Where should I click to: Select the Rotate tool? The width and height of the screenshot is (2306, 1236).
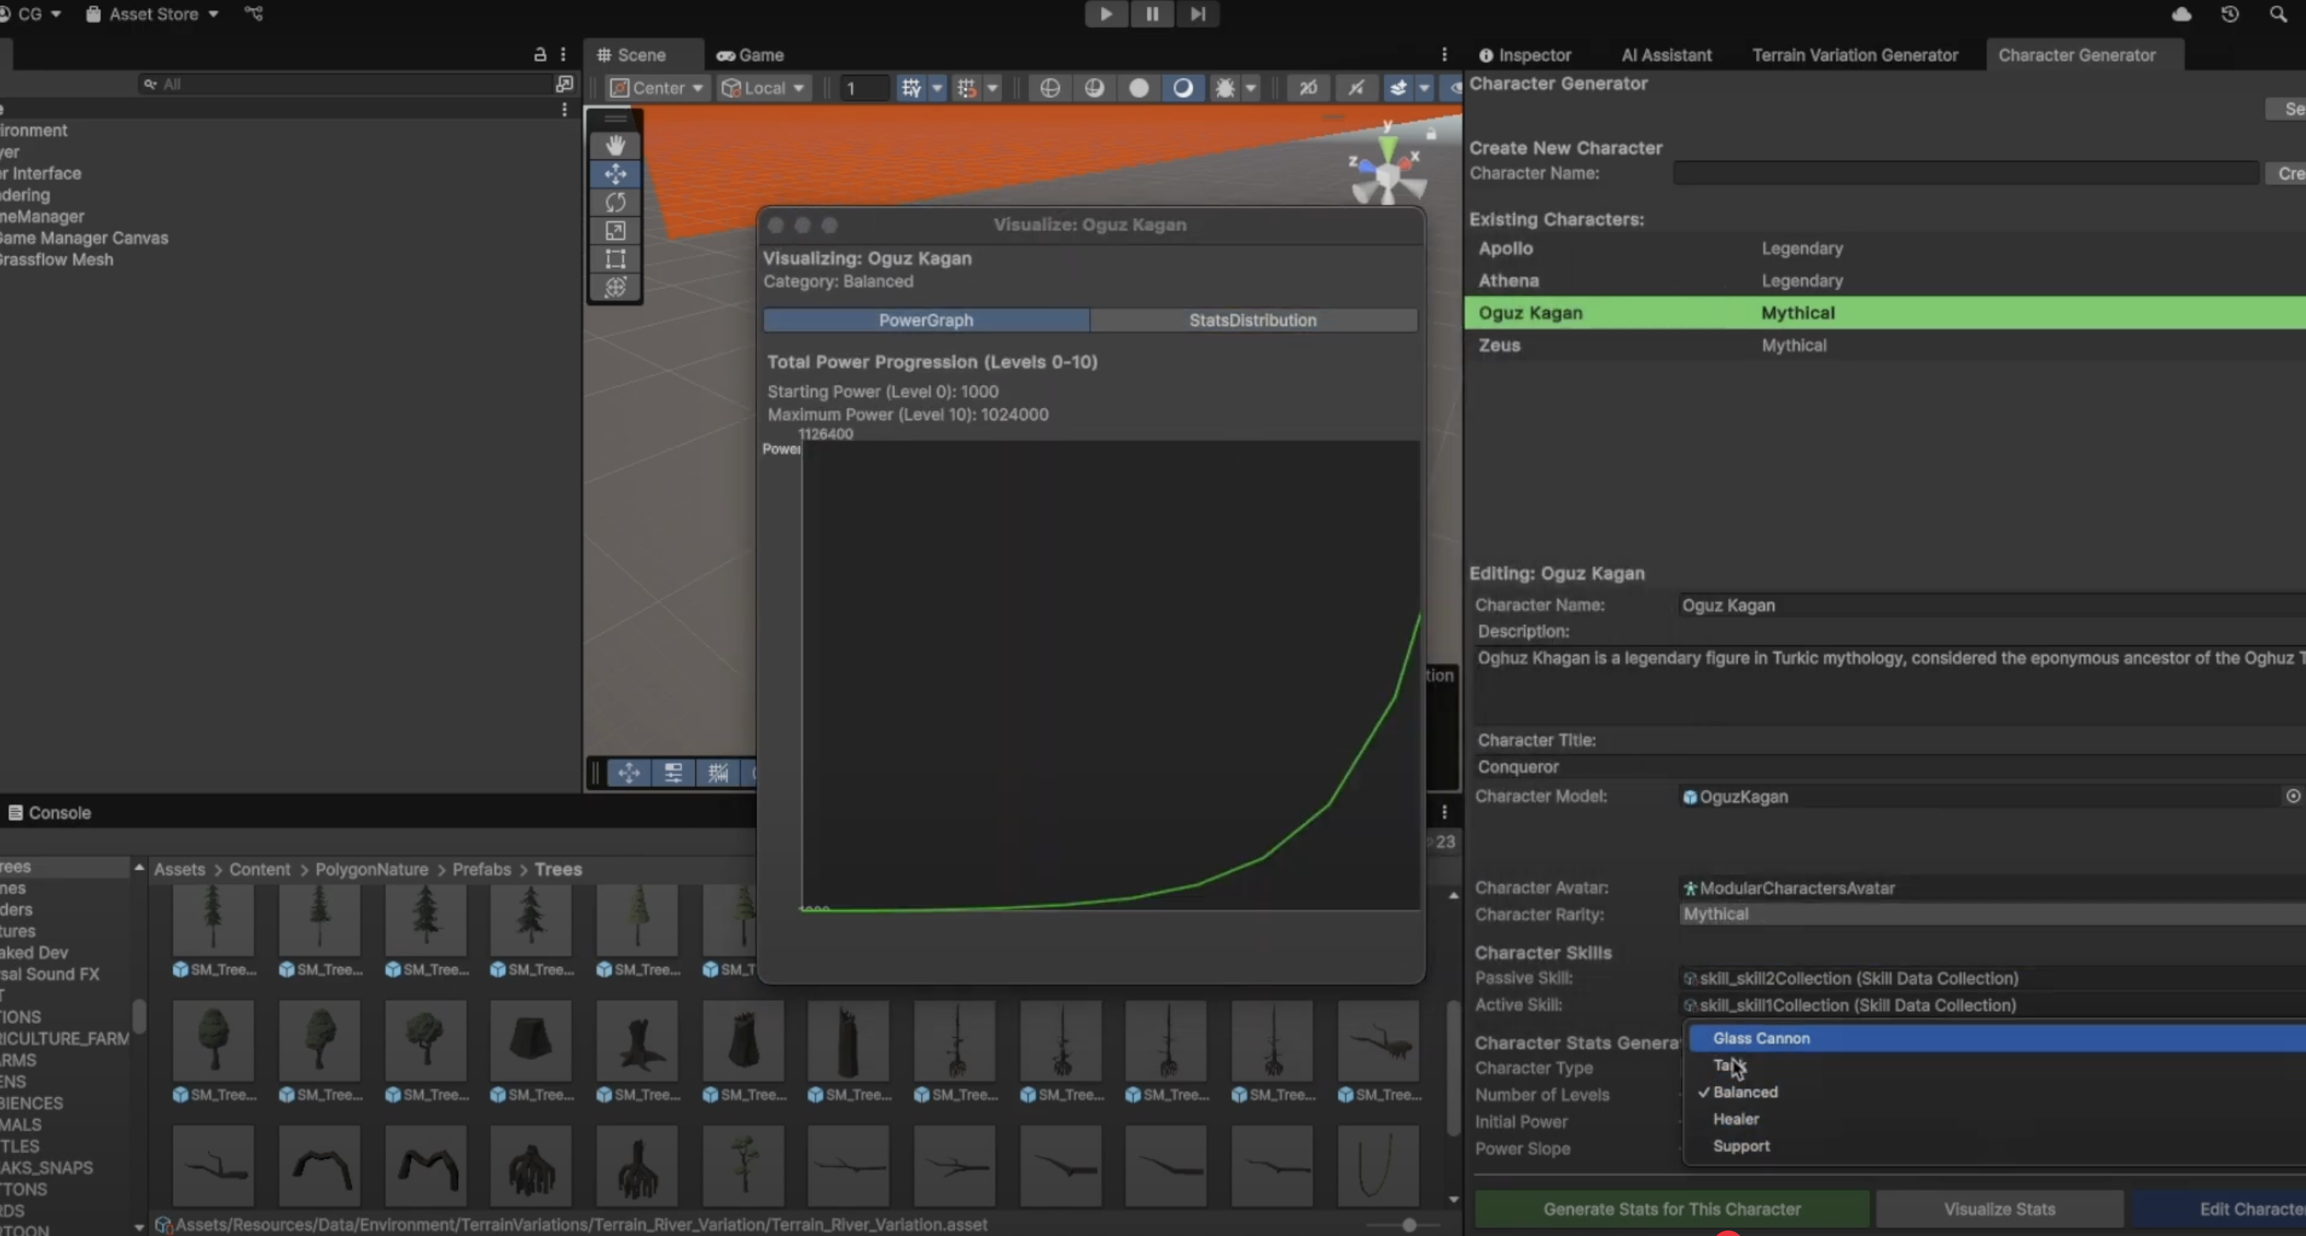615,202
